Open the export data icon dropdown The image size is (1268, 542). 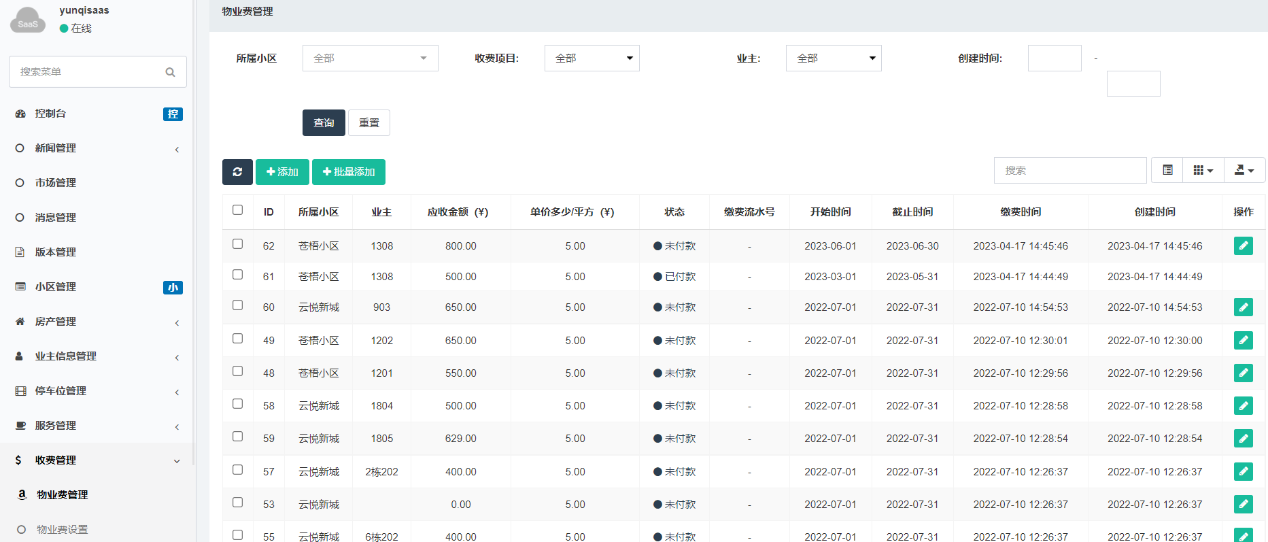(x=1244, y=170)
